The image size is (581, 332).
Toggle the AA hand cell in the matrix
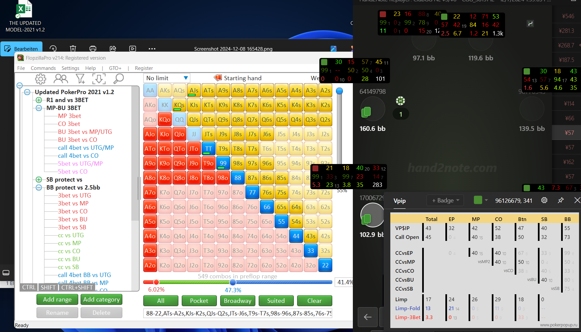(150, 90)
